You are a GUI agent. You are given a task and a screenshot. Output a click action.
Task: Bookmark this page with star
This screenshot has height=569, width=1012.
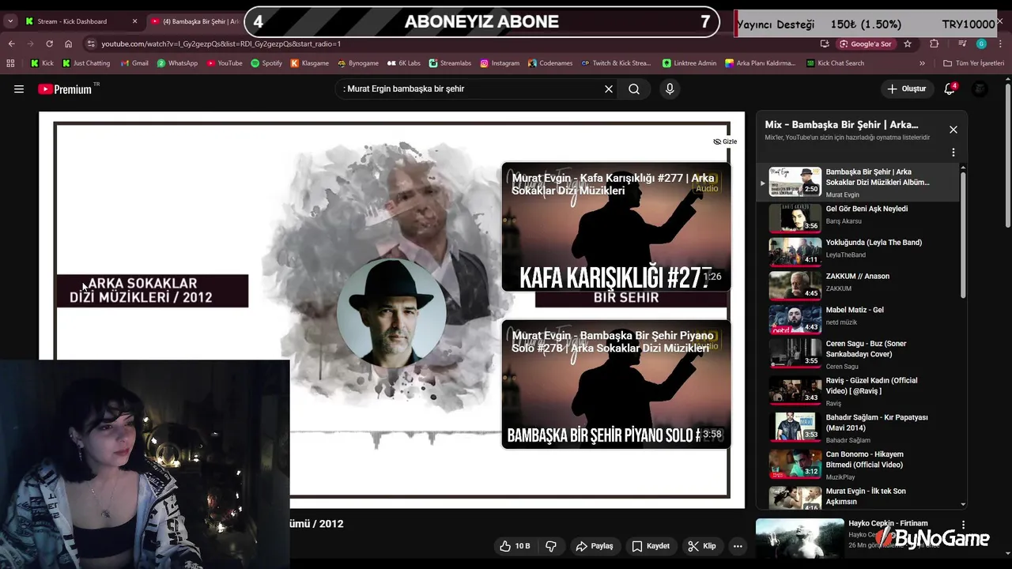[908, 44]
